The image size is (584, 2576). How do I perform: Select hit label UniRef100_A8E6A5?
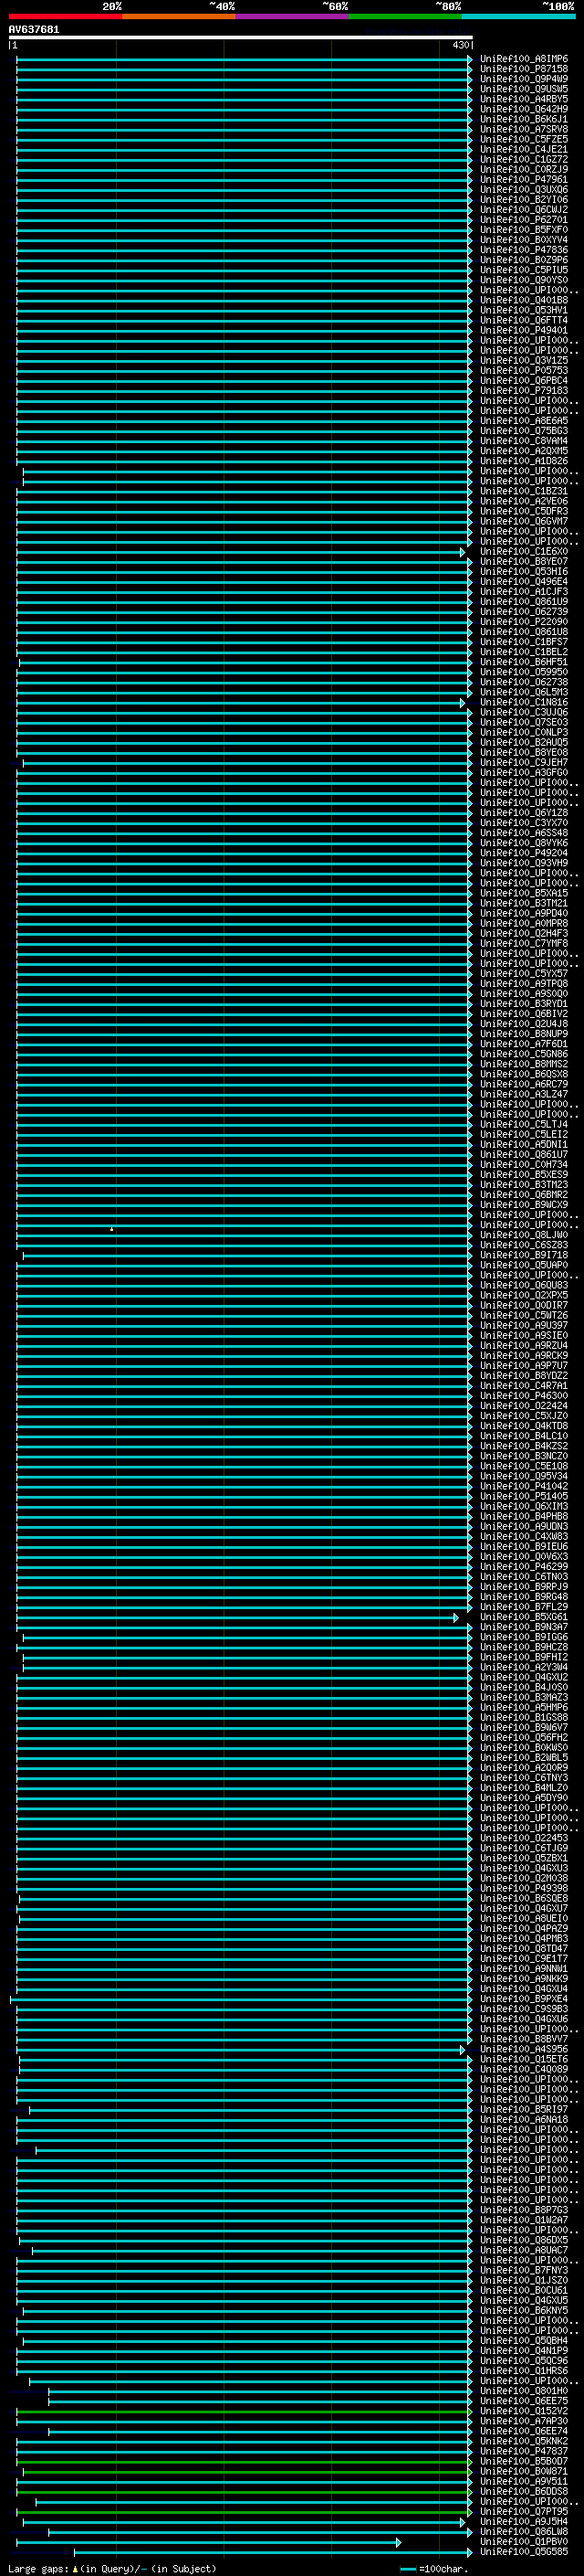click(524, 421)
